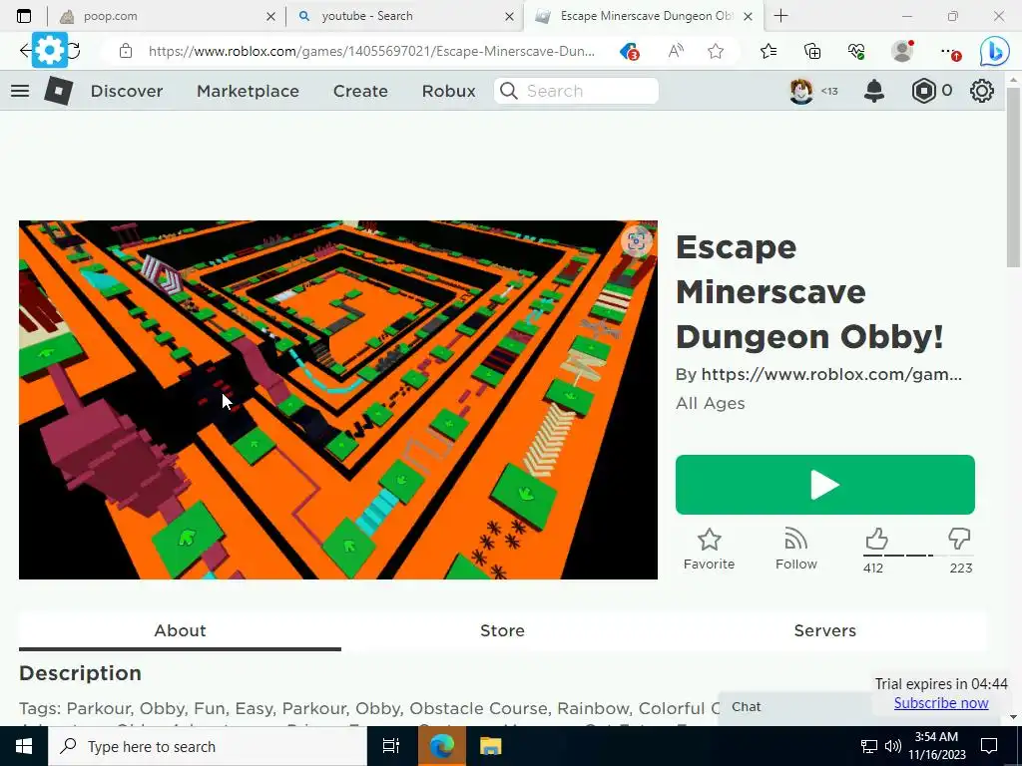Open the browser Favorites list icon
This screenshot has width=1022, height=766.
click(768, 51)
